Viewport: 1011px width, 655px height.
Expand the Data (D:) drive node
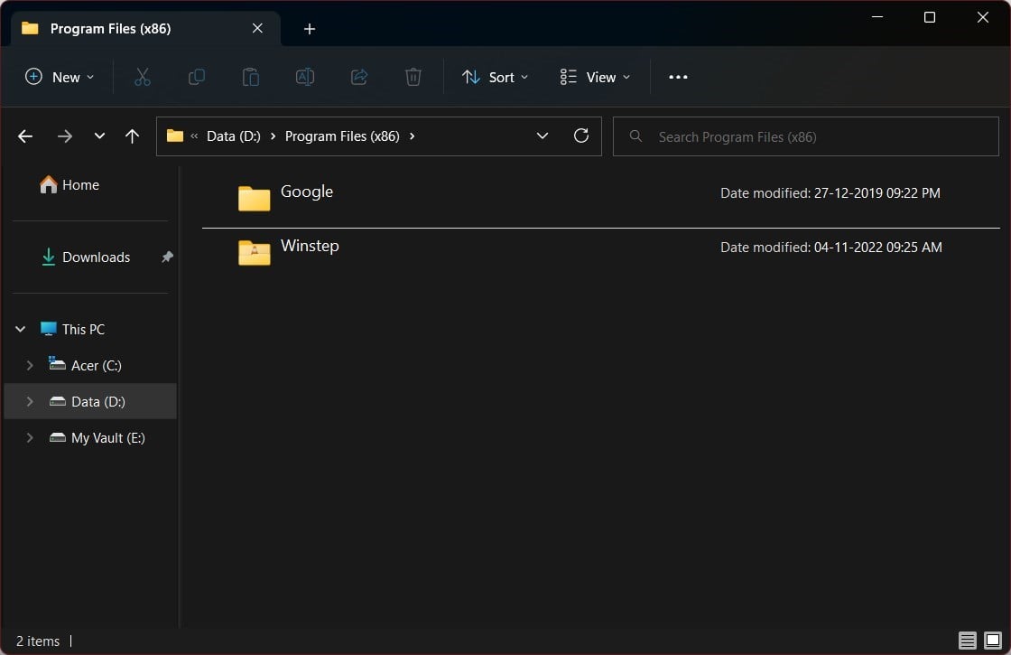(x=30, y=401)
